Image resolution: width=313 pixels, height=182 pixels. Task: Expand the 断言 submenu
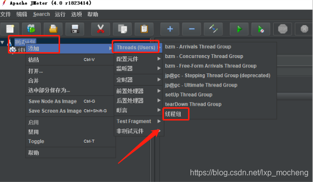pos(138,110)
